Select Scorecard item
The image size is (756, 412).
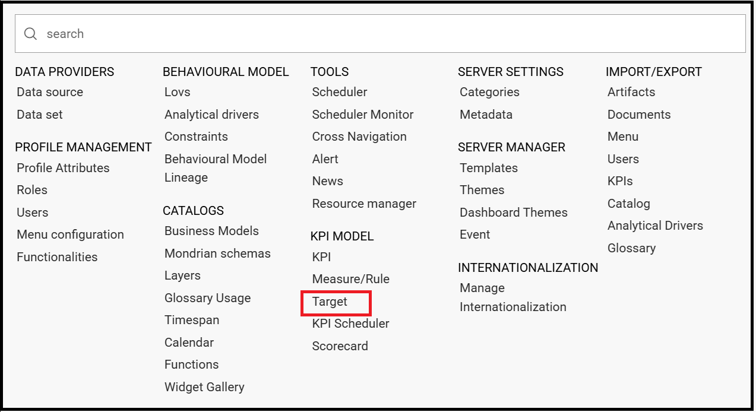[340, 346]
